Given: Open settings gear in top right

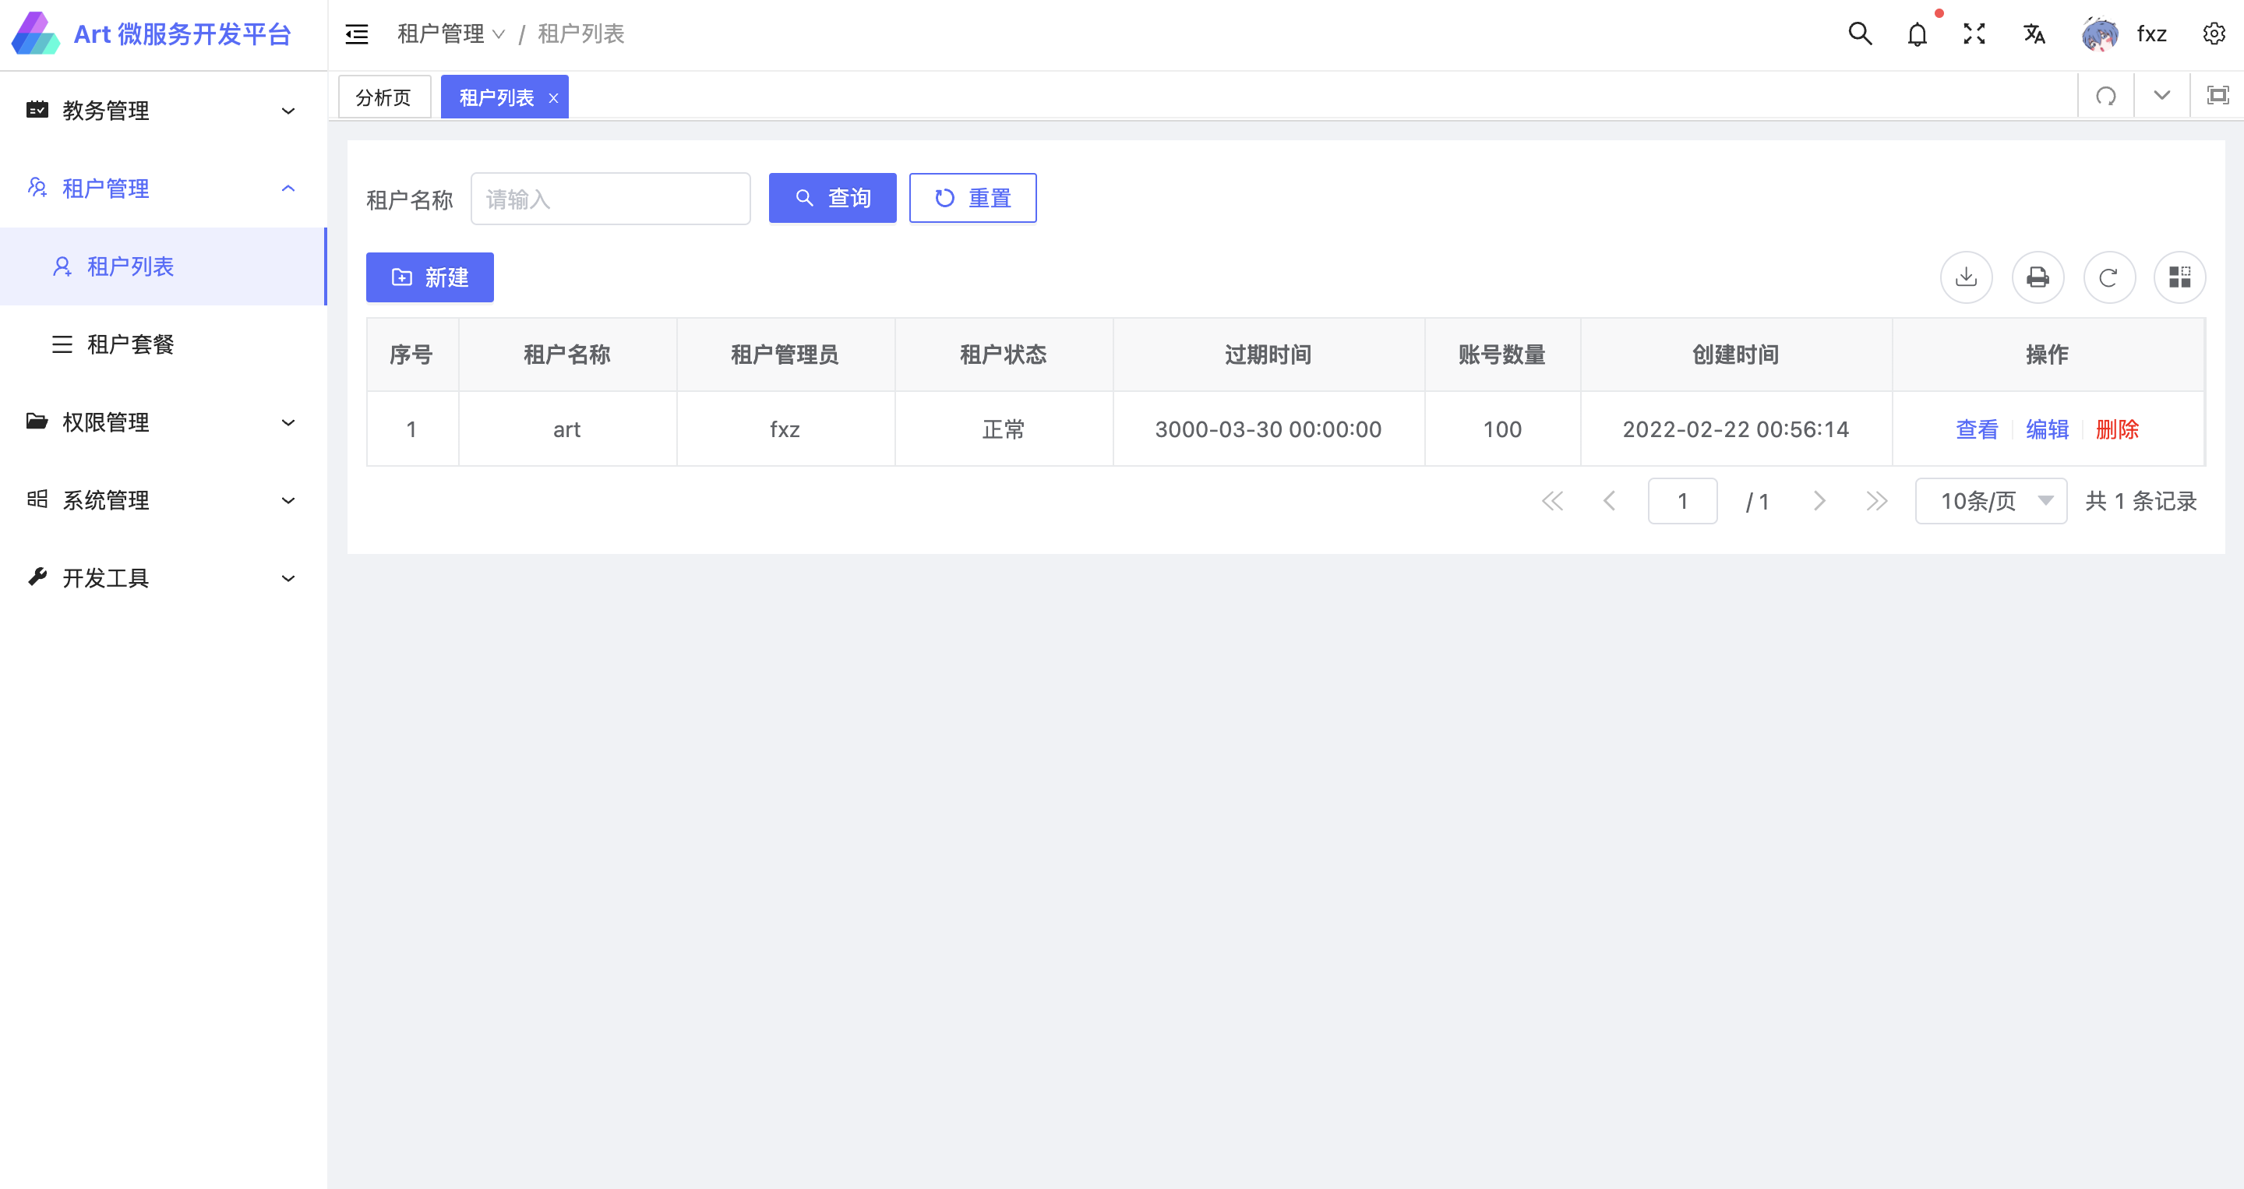Looking at the screenshot, I should (x=2214, y=34).
